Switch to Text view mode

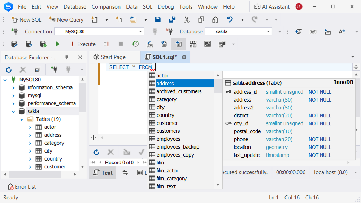tap(103, 172)
